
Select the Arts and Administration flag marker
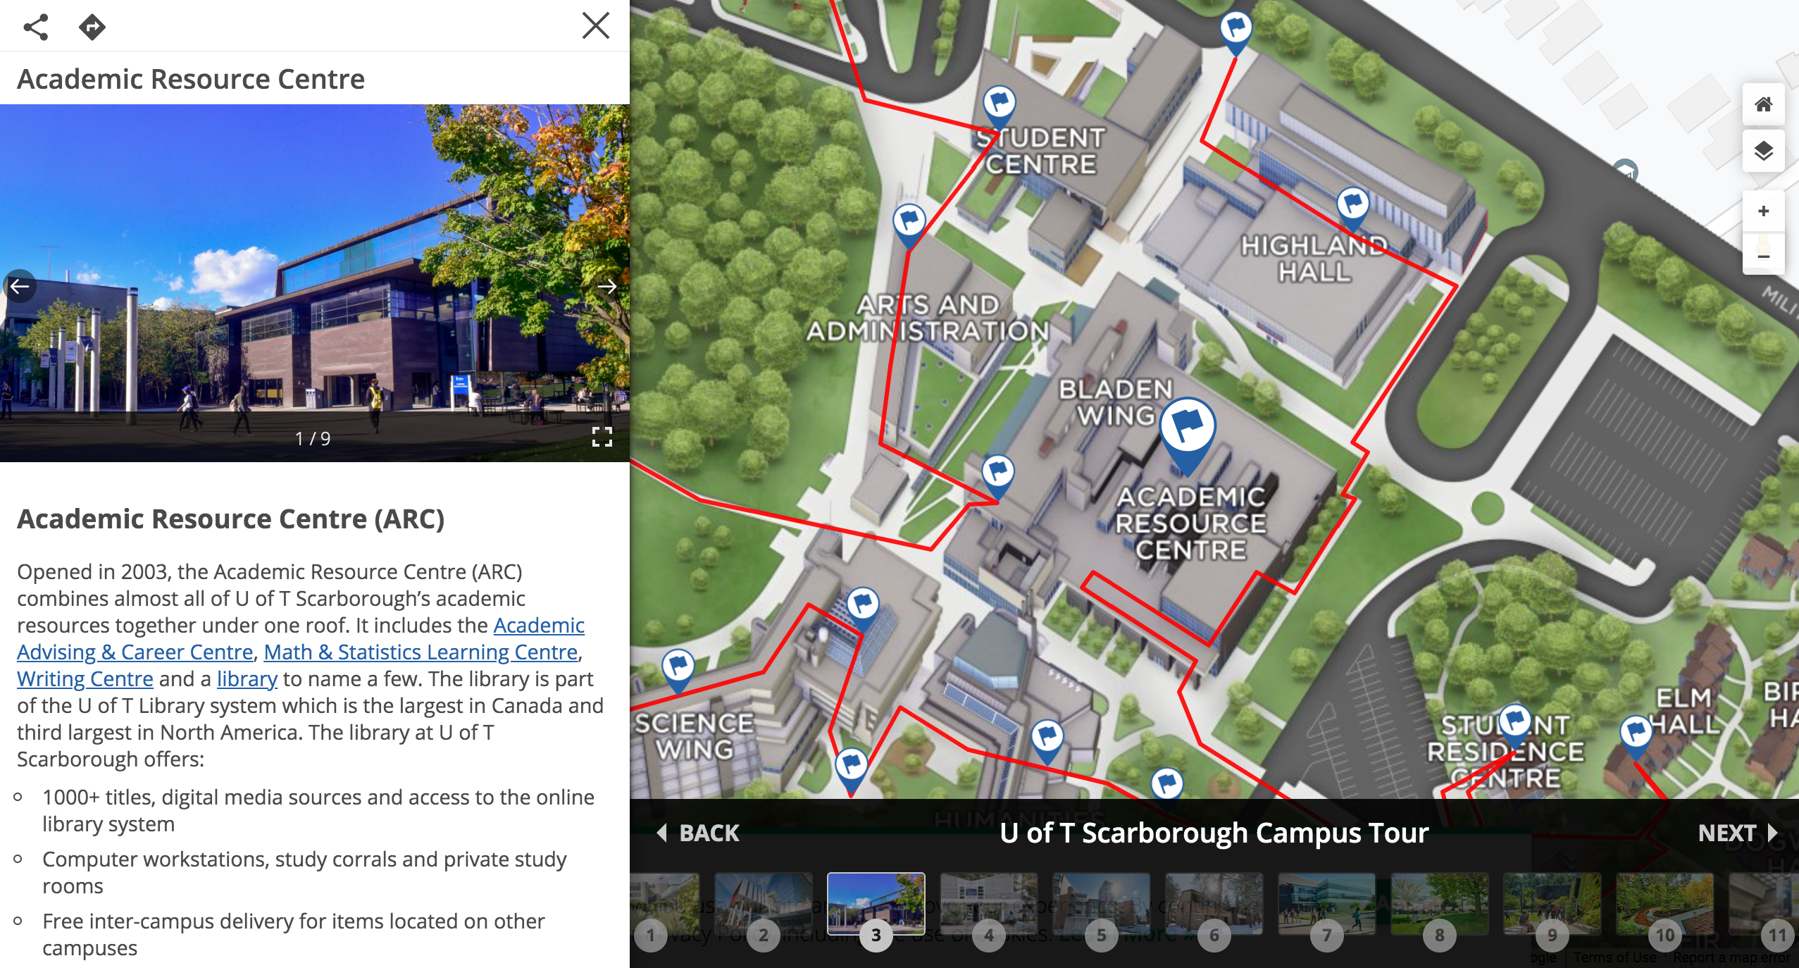point(909,226)
